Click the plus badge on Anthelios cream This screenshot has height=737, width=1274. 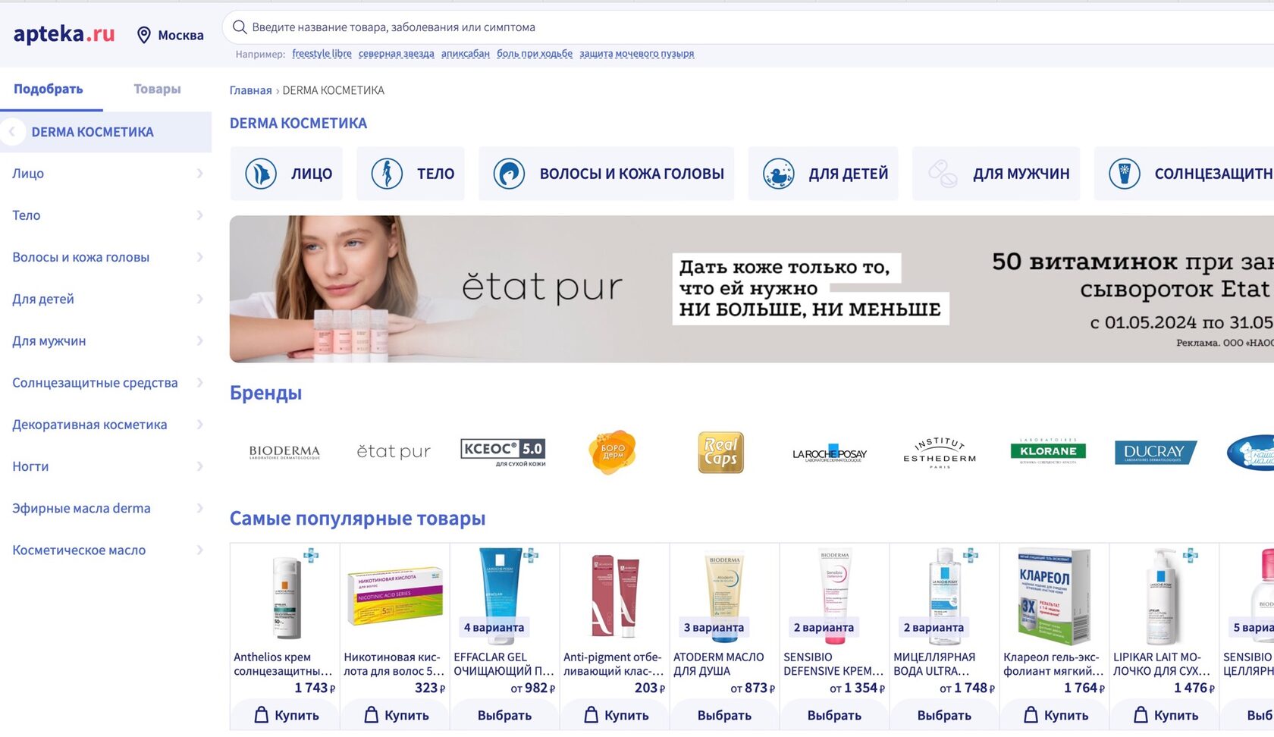pyautogui.click(x=311, y=556)
